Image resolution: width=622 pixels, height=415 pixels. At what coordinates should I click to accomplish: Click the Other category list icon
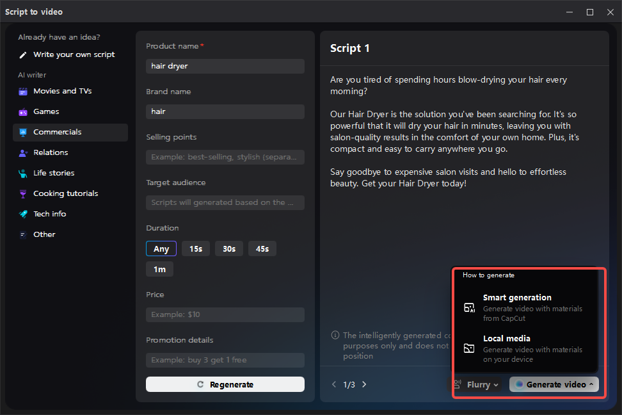[23, 234]
